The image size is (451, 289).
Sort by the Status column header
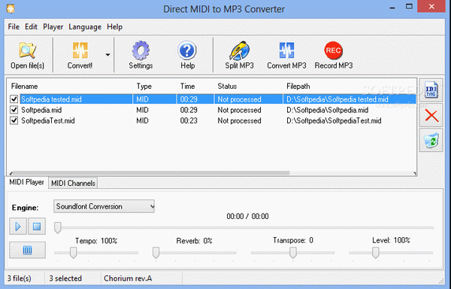(227, 87)
